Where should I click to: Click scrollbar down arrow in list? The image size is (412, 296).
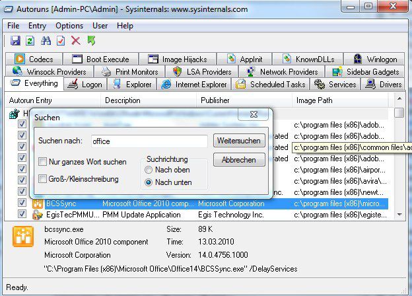tap(399, 215)
